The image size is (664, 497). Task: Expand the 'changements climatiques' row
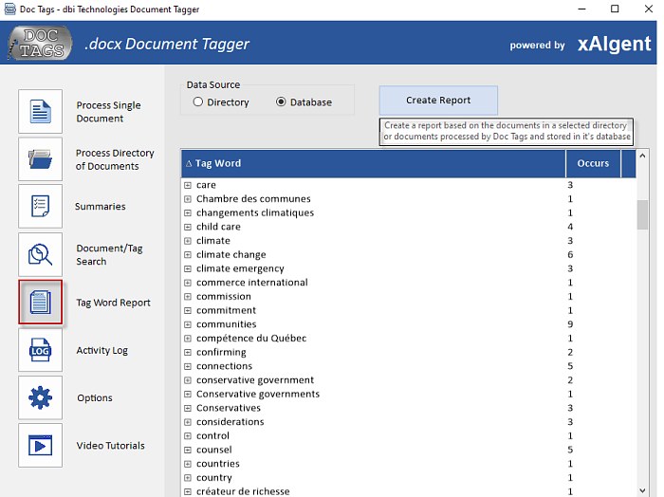(x=188, y=213)
